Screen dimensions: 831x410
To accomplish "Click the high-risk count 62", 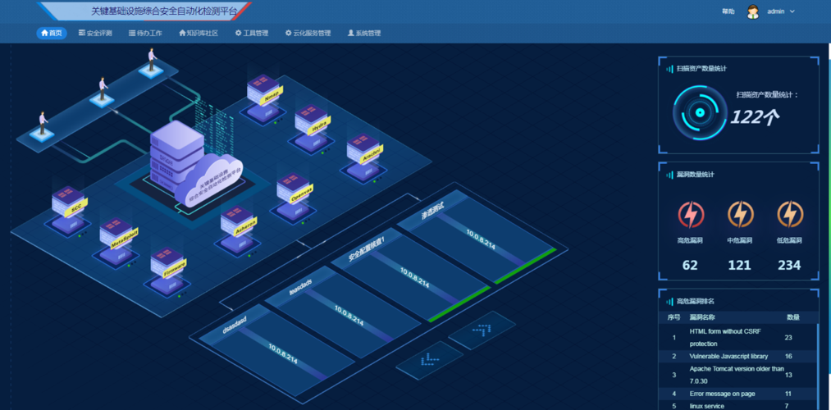I will point(690,265).
